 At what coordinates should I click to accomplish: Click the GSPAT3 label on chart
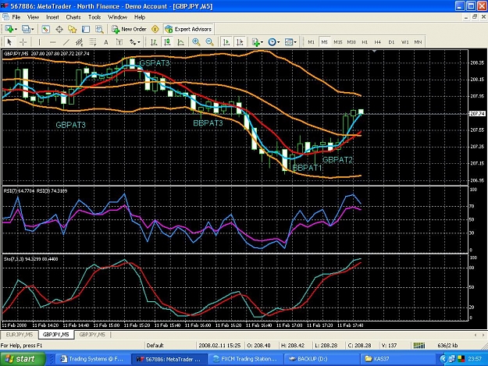pyautogui.click(x=155, y=63)
